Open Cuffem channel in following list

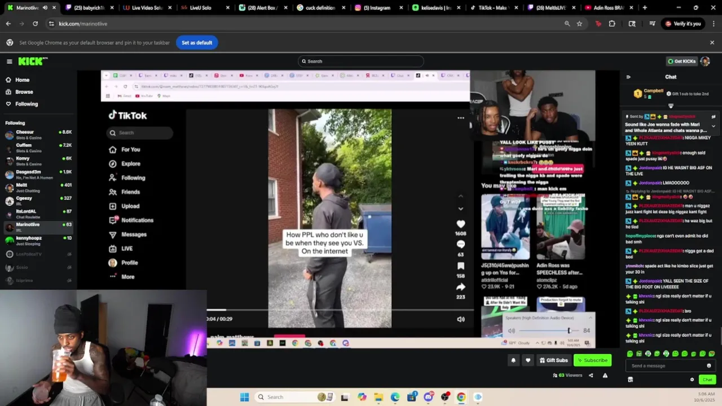[38, 148]
